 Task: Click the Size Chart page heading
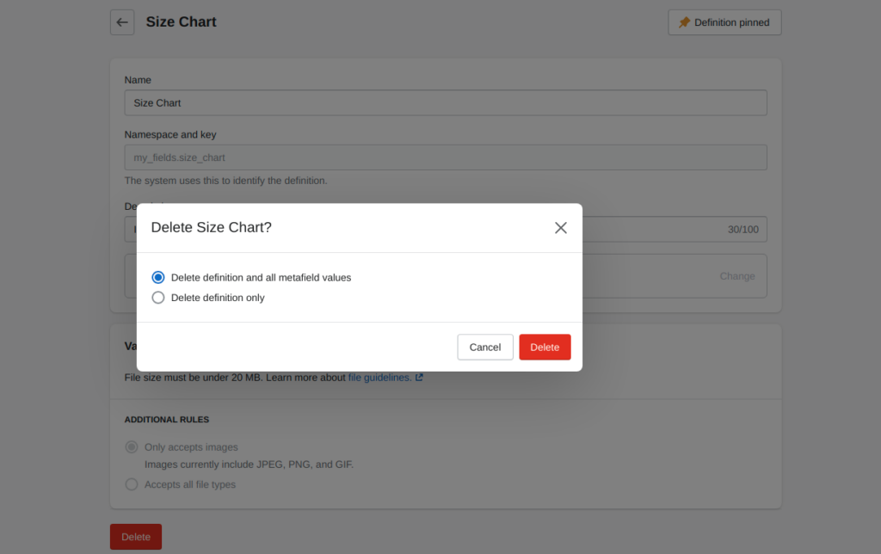click(181, 22)
